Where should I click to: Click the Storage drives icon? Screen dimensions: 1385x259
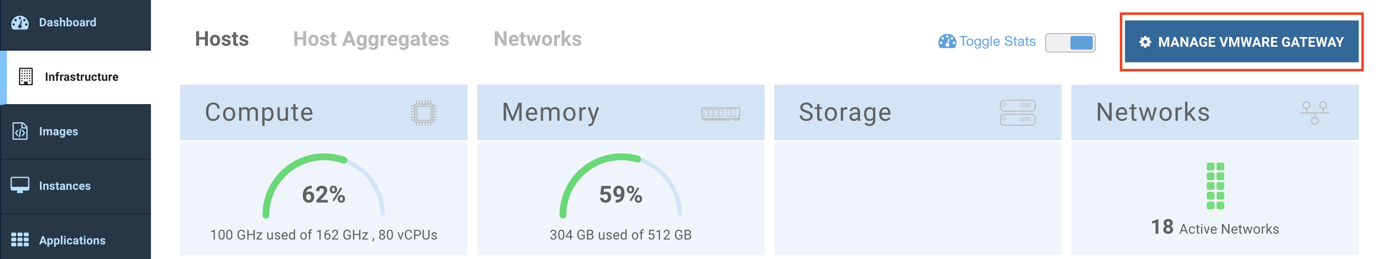(1017, 113)
